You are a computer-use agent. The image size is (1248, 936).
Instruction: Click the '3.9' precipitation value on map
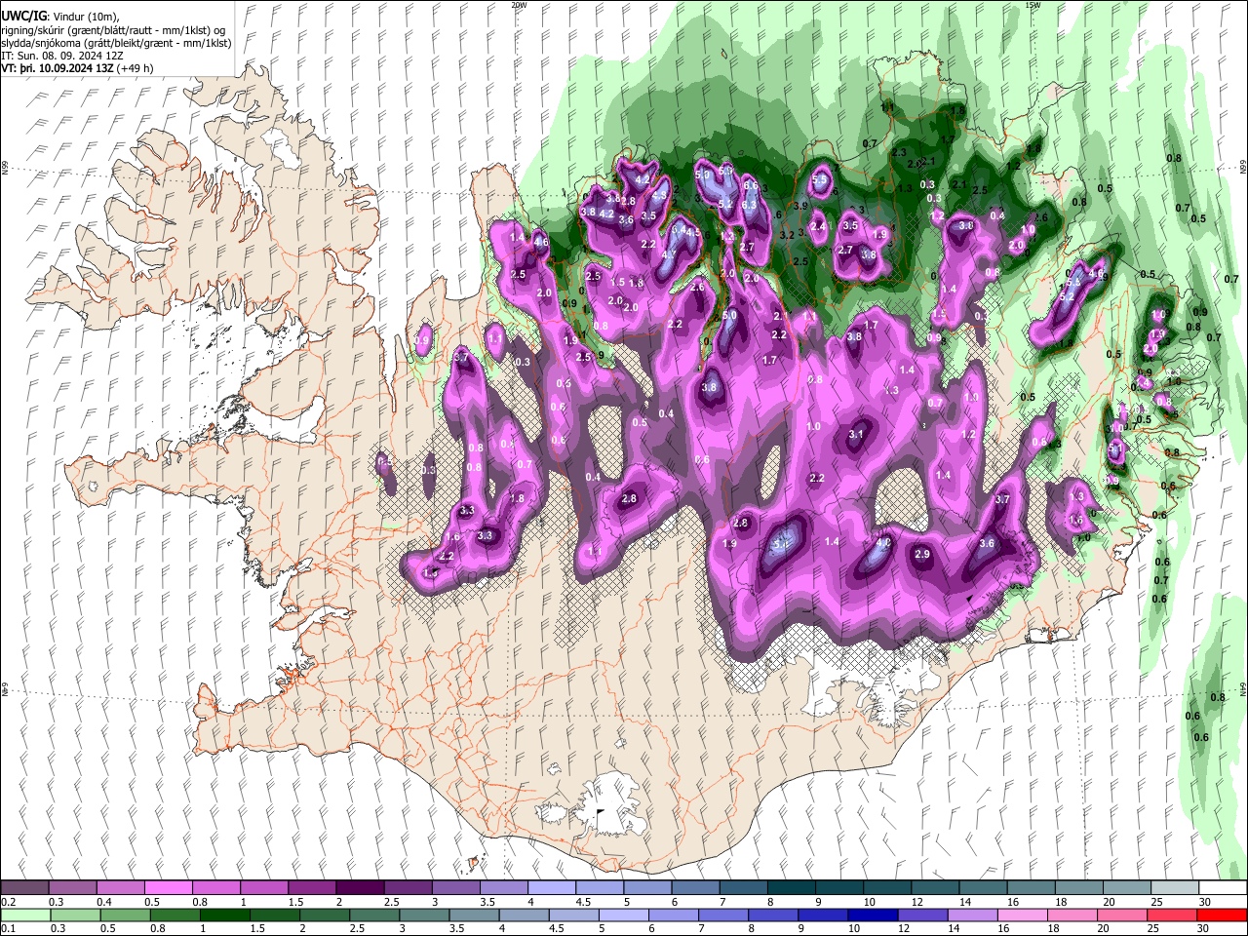pyautogui.click(x=799, y=206)
